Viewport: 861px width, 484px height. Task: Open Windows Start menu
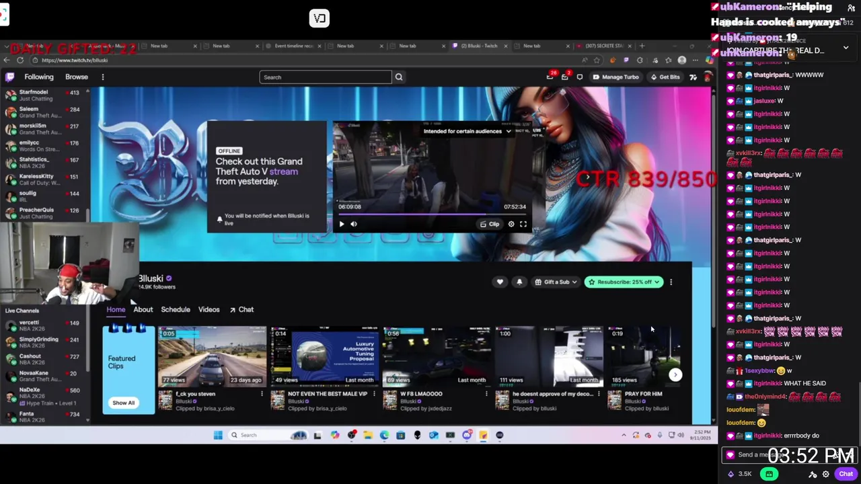click(x=218, y=435)
